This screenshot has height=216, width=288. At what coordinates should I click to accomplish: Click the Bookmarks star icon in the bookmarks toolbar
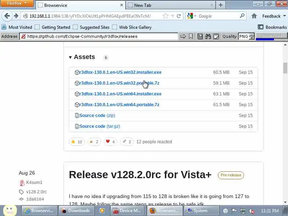click(260, 27)
